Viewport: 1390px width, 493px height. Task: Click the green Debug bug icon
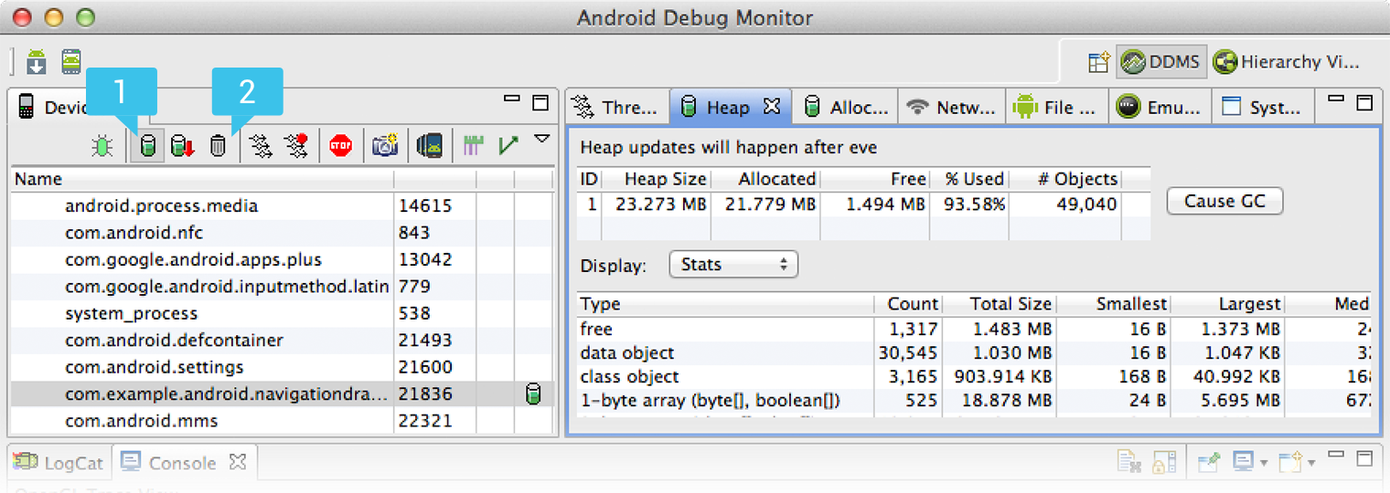pyautogui.click(x=102, y=146)
